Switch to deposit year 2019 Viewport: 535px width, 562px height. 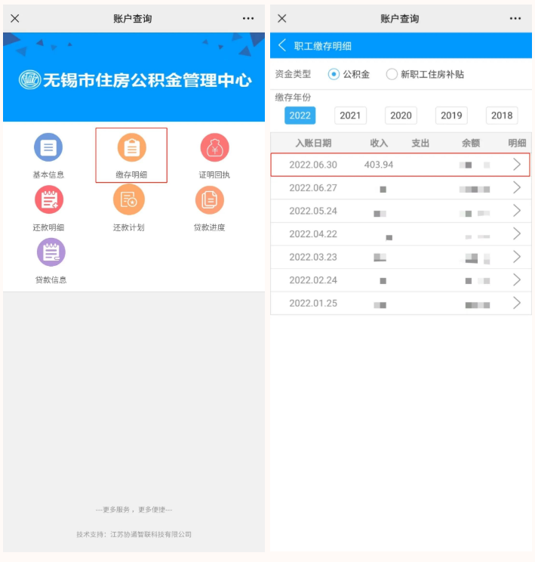[x=451, y=116]
